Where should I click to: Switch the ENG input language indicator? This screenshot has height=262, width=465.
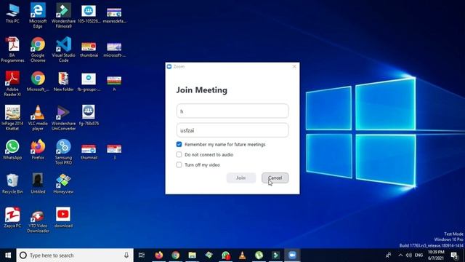click(x=418, y=255)
